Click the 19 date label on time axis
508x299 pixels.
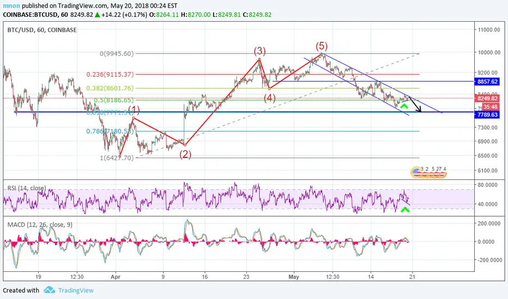[x=38, y=277]
